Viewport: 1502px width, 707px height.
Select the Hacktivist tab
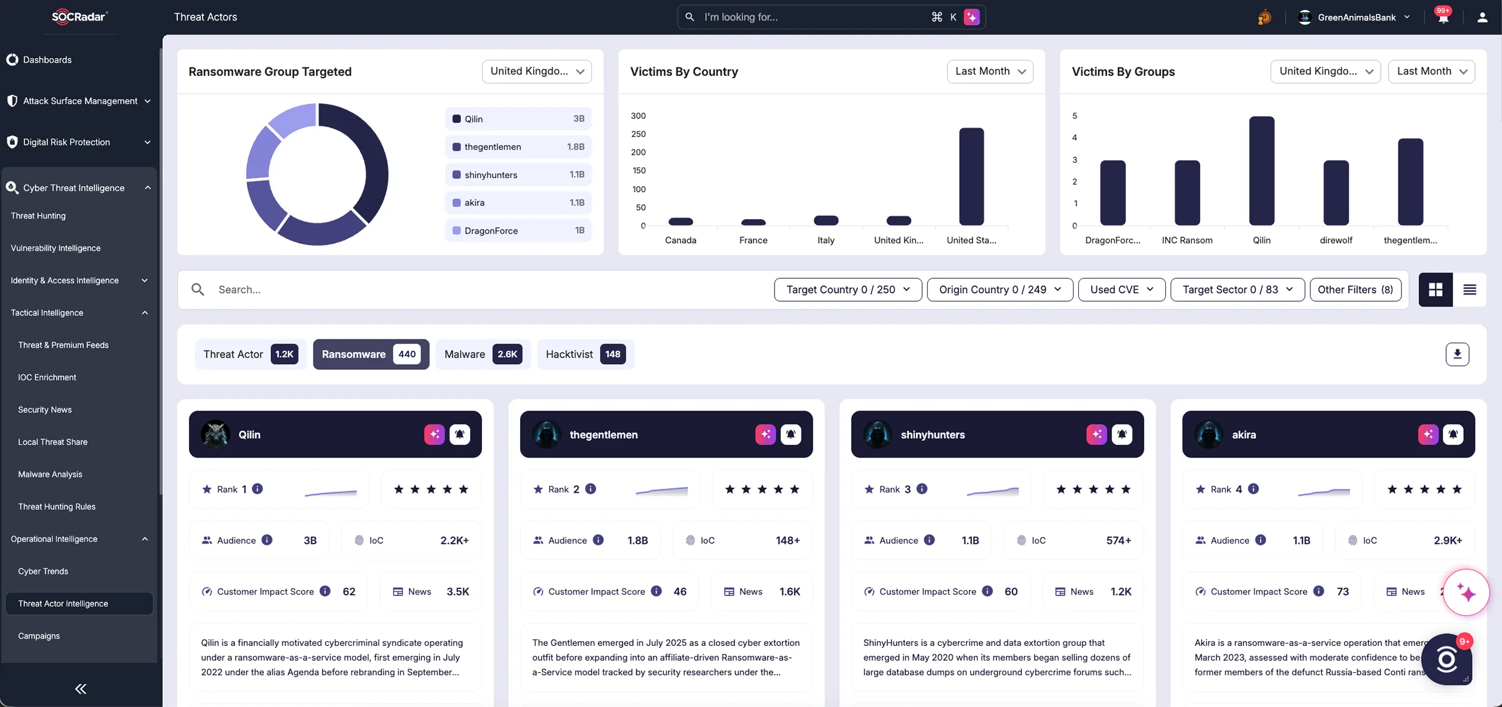tap(585, 354)
